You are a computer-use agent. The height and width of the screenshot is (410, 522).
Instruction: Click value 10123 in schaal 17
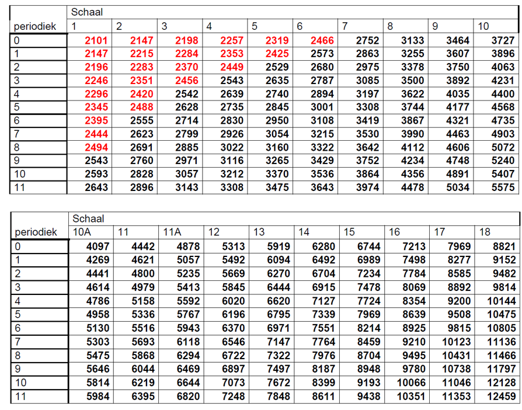(457, 342)
